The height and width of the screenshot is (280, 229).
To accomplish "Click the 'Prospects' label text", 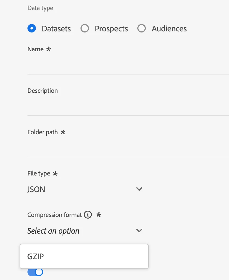I will click(111, 29).
